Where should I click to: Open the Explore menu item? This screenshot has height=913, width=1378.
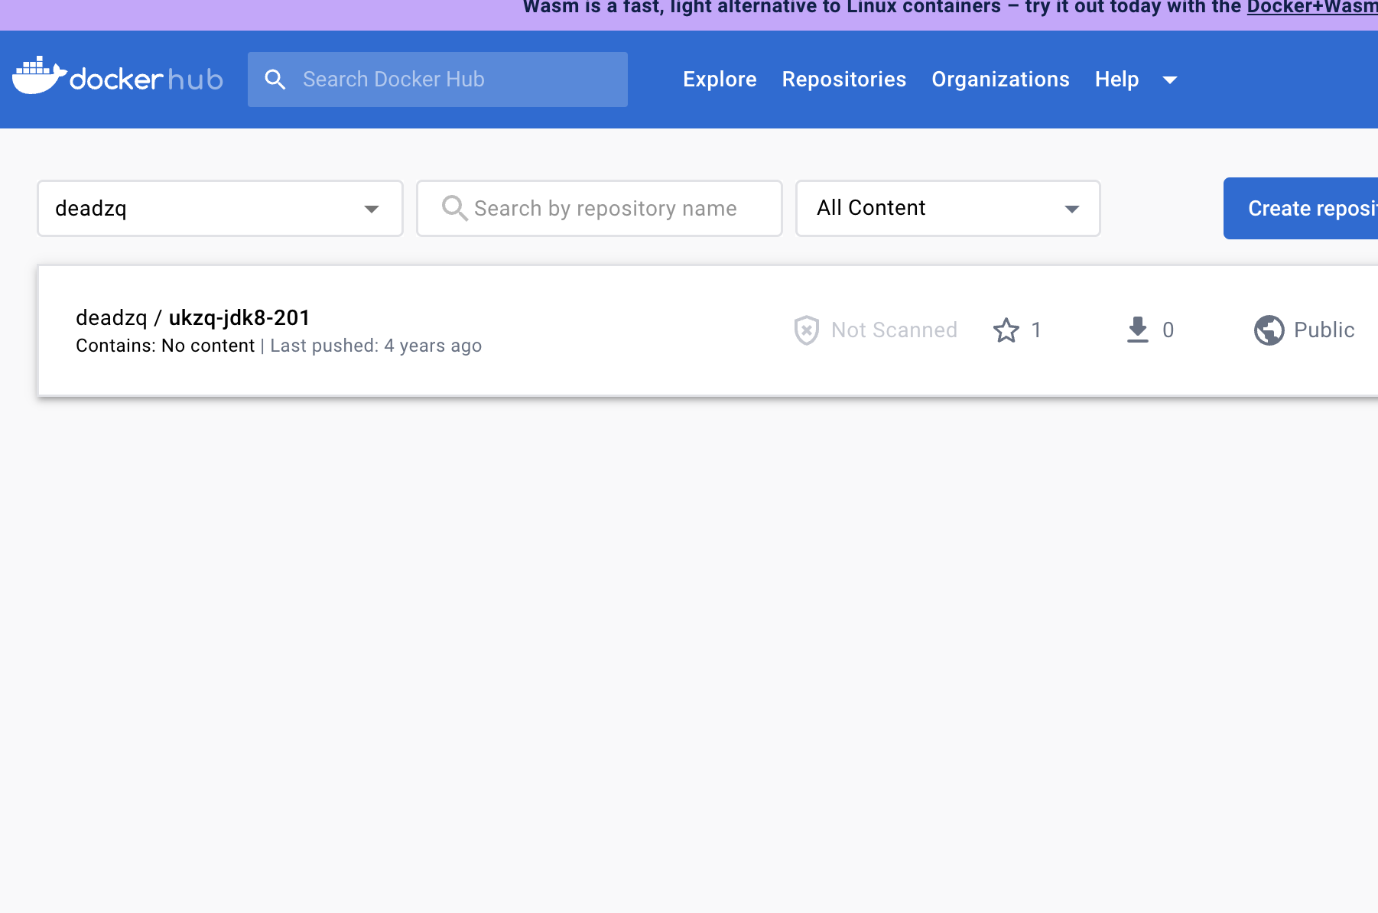[720, 80]
